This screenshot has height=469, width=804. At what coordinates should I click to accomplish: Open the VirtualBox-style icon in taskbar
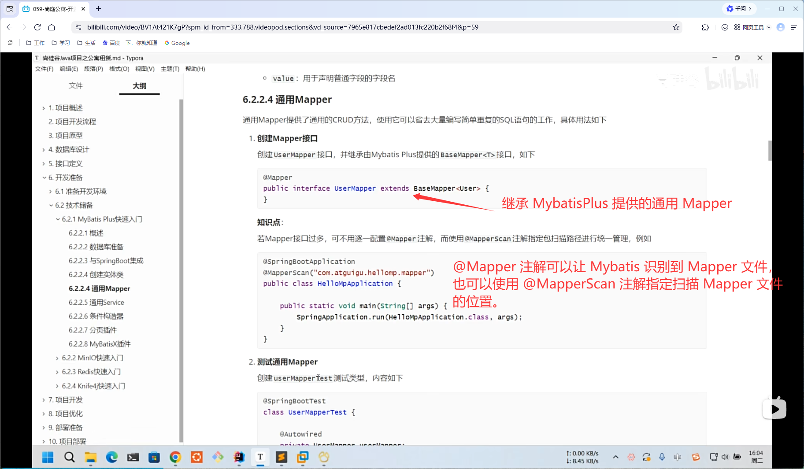click(303, 457)
